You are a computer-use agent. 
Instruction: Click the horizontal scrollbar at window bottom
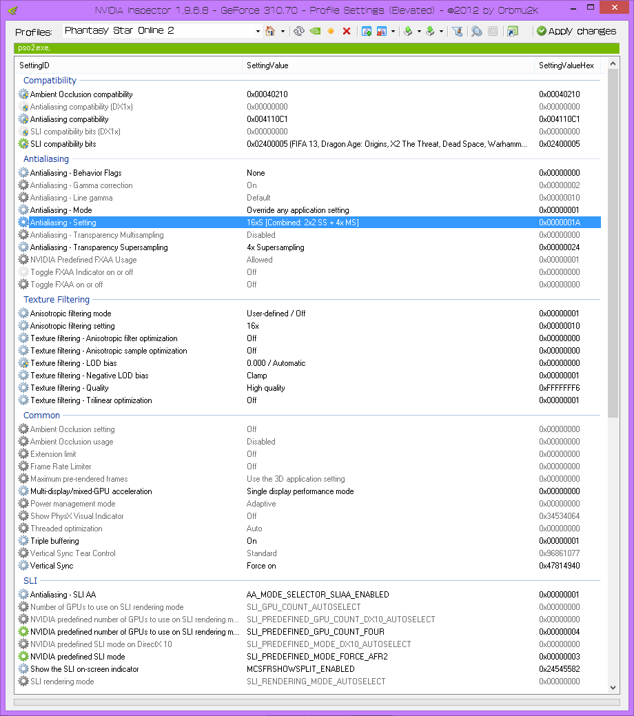click(x=316, y=702)
